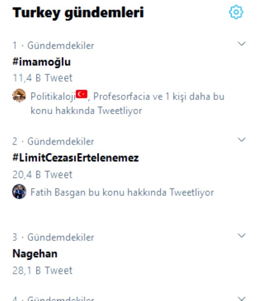This screenshot has width=261, height=301.
Task: Open trends settings gear icon
Action: (237, 13)
